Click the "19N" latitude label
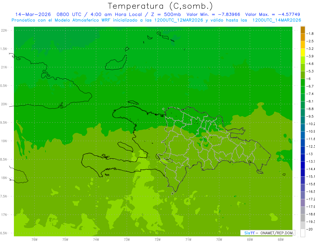This screenshot has width=315, height=243. (x=4, y=141)
